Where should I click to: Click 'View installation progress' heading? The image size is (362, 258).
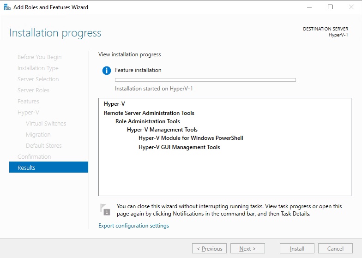[129, 54]
